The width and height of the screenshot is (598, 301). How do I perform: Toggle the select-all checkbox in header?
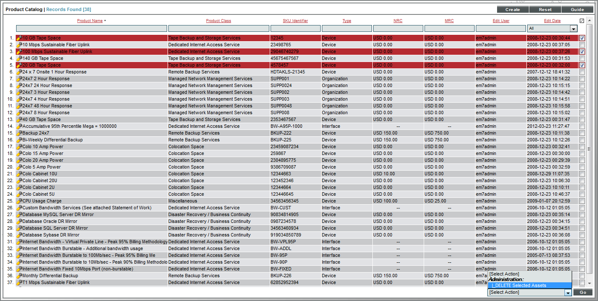pyautogui.click(x=582, y=21)
